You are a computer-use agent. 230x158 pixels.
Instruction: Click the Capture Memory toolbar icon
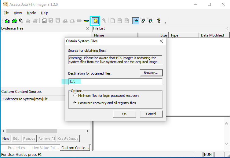coord(86,21)
